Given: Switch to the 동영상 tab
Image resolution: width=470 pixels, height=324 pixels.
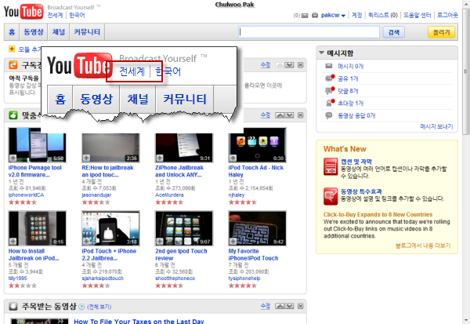Looking at the screenshot, I should [34, 32].
